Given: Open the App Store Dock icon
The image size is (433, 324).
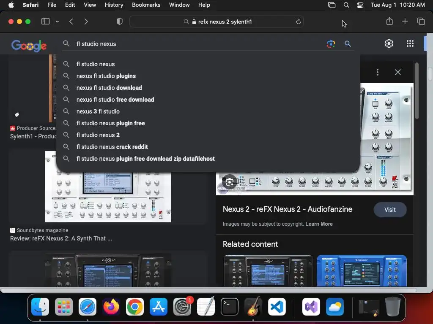Looking at the screenshot, I should coord(159,307).
